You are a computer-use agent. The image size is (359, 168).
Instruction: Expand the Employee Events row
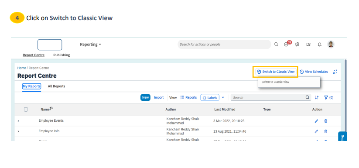tap(18, 121)
